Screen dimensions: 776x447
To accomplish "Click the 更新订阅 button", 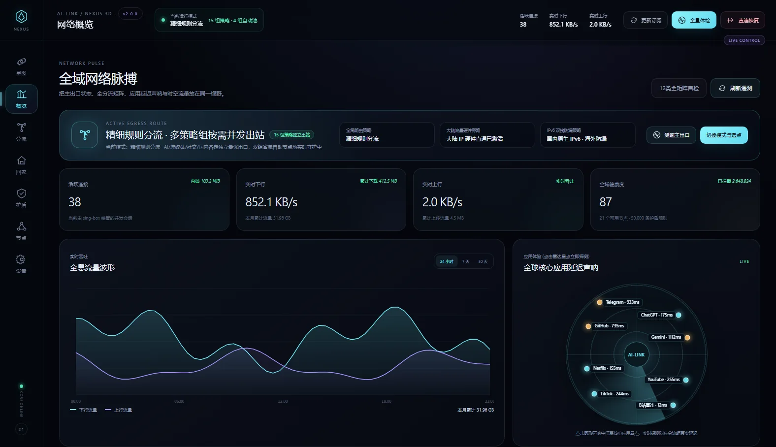I will point(646,20).
